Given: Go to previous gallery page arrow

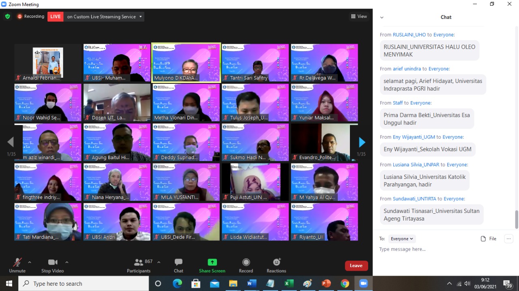Looking at the screenshot, I should (x=11, y=142).
